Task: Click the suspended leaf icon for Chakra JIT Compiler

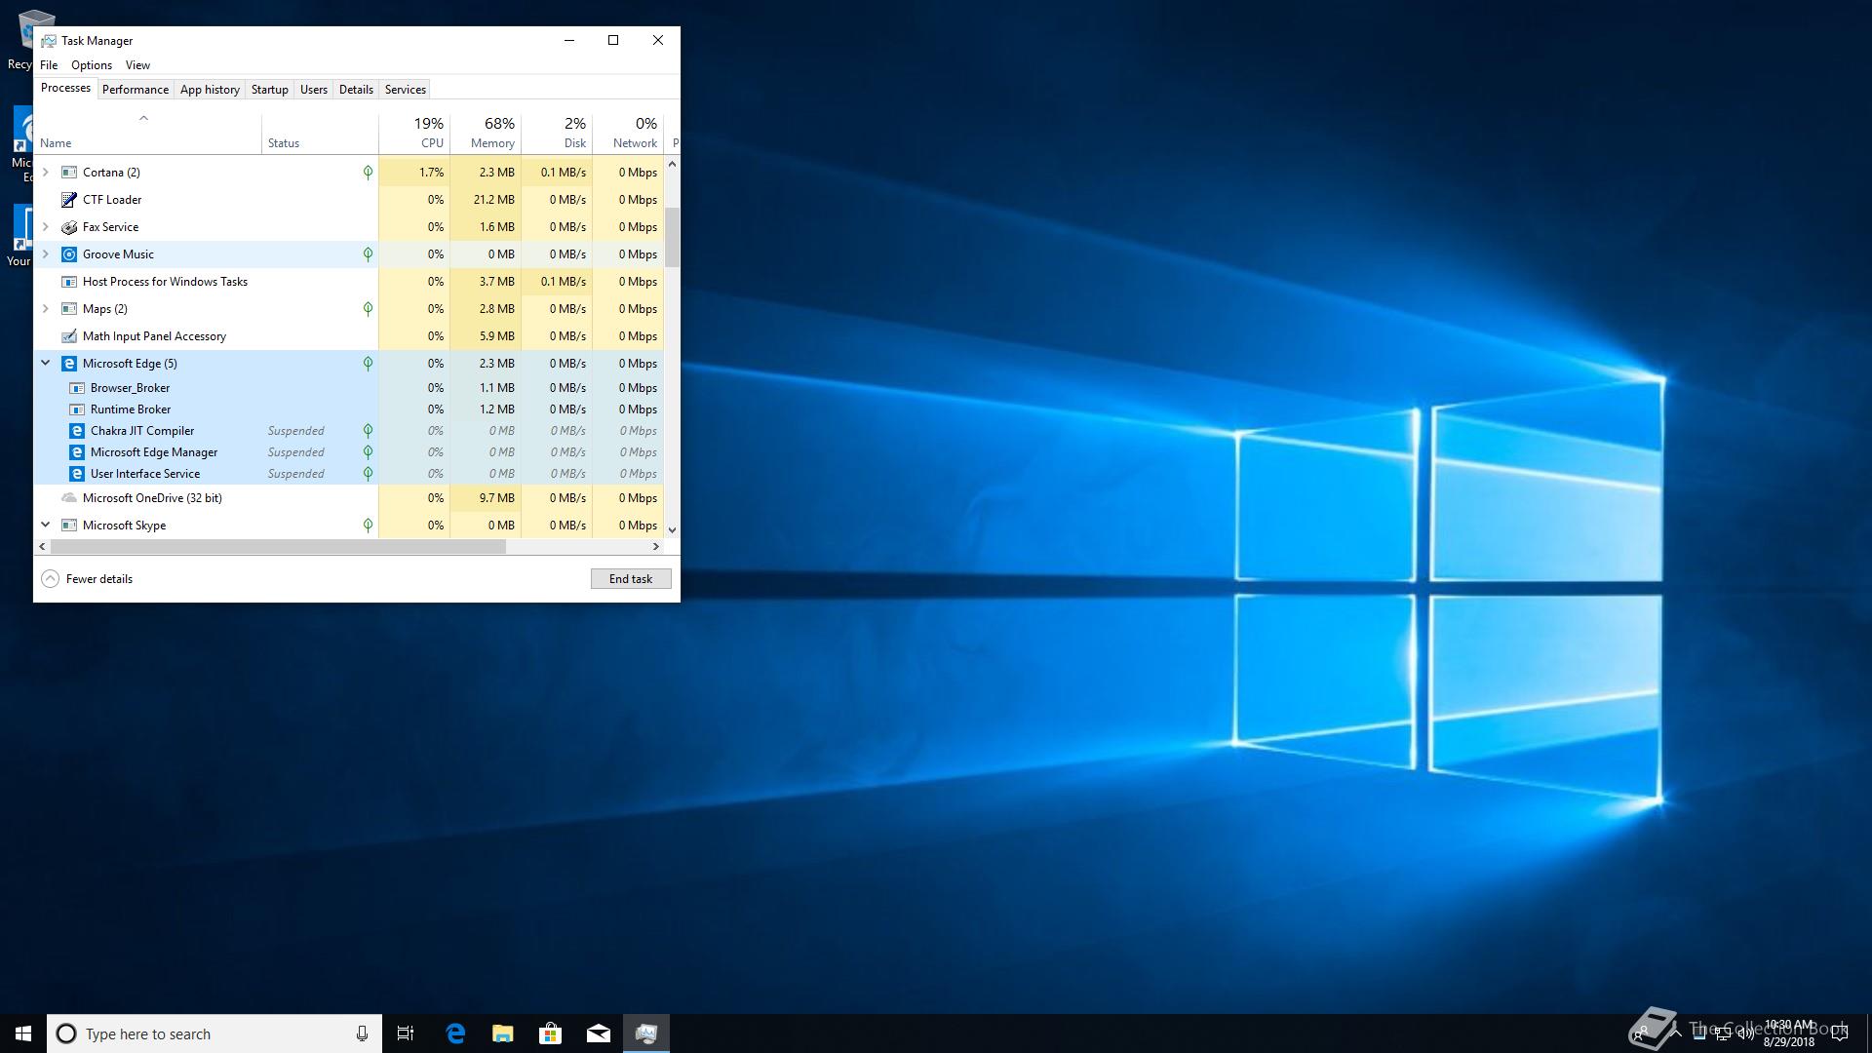Action: 368,431
